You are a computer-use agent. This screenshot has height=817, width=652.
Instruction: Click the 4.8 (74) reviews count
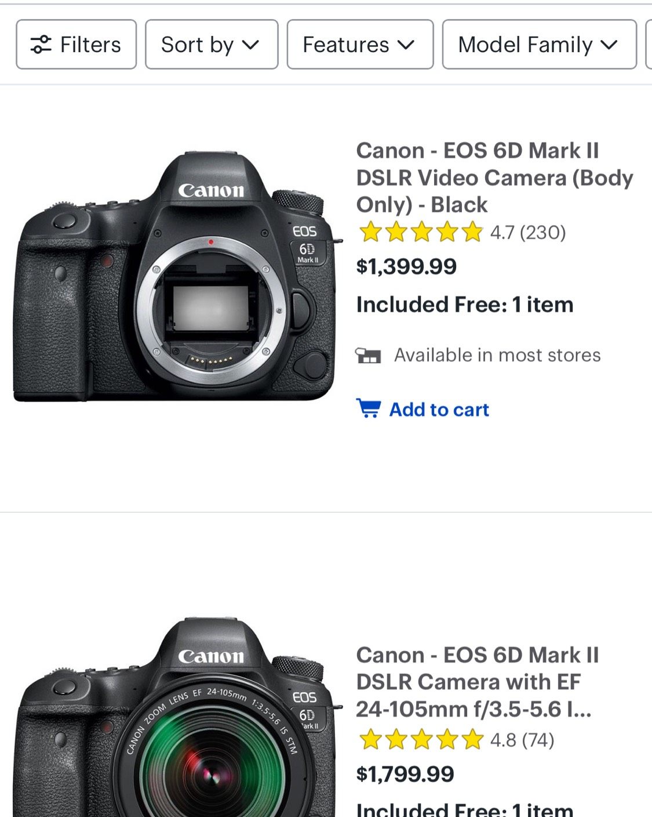click(522, 740)
